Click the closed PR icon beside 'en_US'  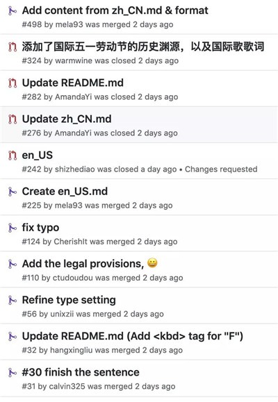tap(13, 156)
